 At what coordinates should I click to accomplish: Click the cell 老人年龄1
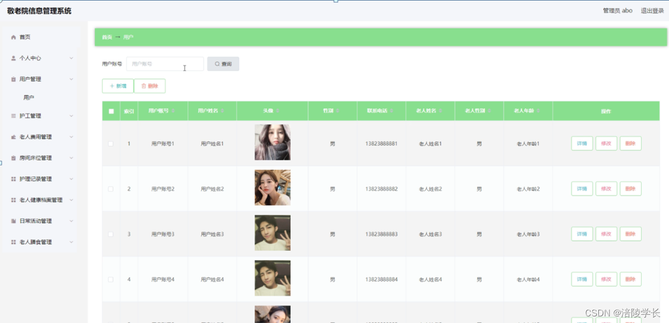pos(528,144)
